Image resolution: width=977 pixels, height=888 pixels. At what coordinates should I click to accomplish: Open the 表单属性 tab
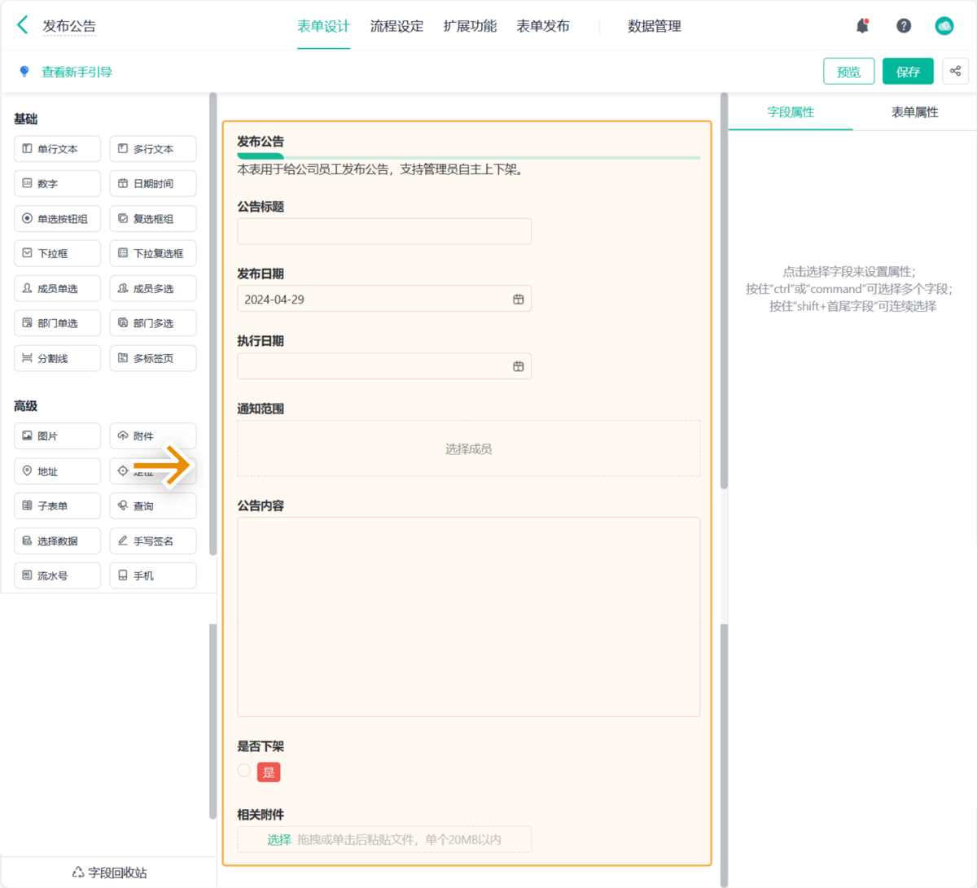point(914,112)
